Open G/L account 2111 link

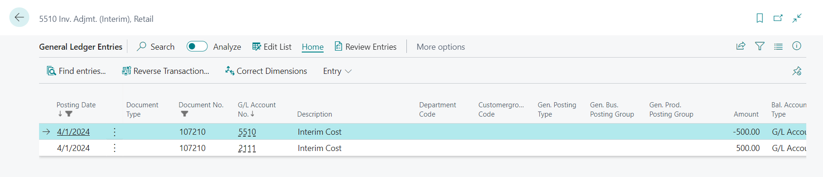pos(247,148)
